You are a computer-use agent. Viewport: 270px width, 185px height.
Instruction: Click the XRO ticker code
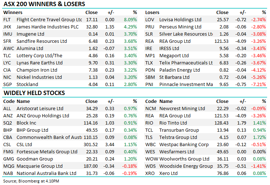click(x=150, y=173)
